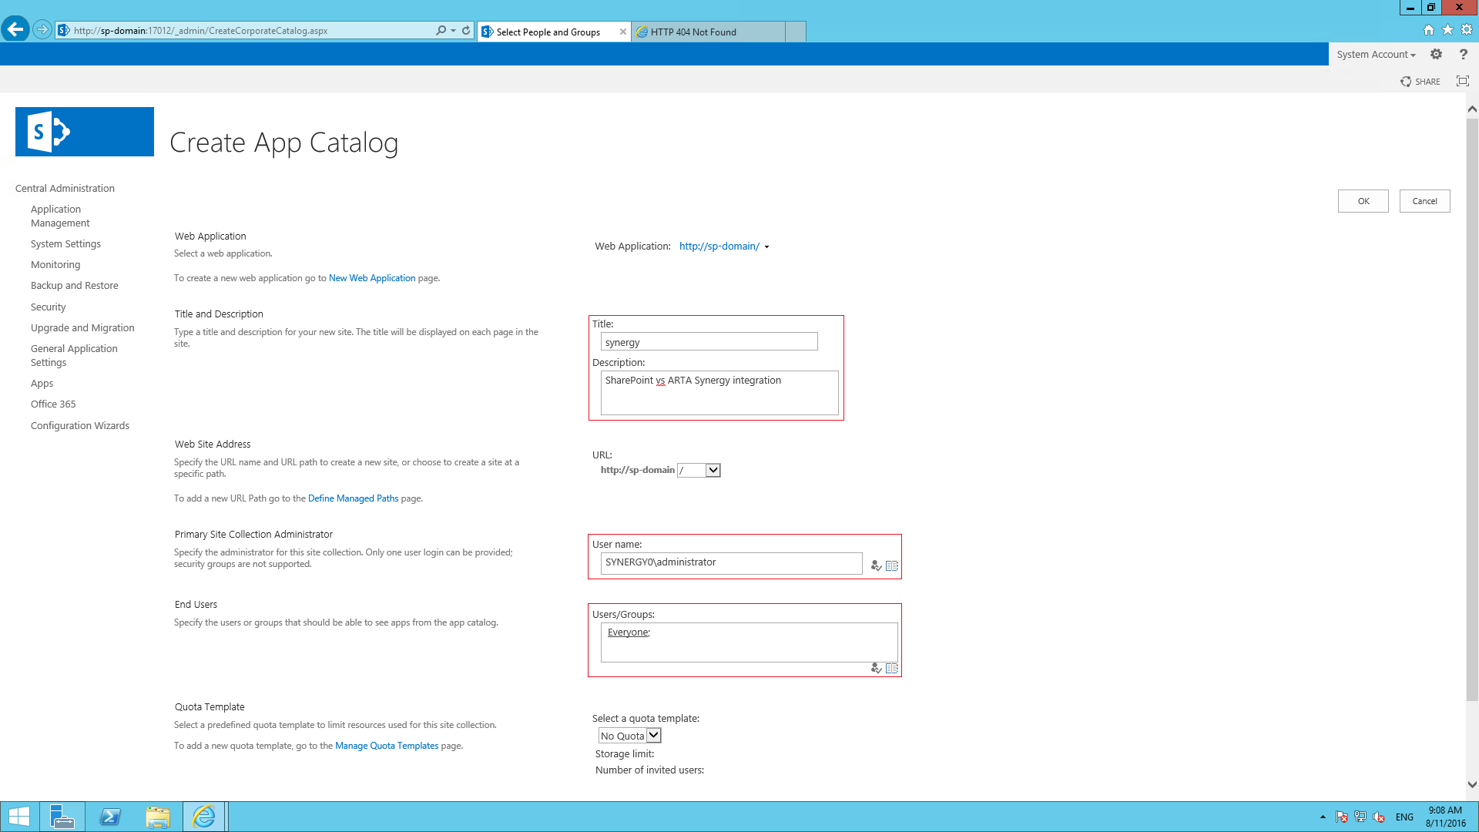
Task: Open Security in sidebar
Action: tap(48, 307)
